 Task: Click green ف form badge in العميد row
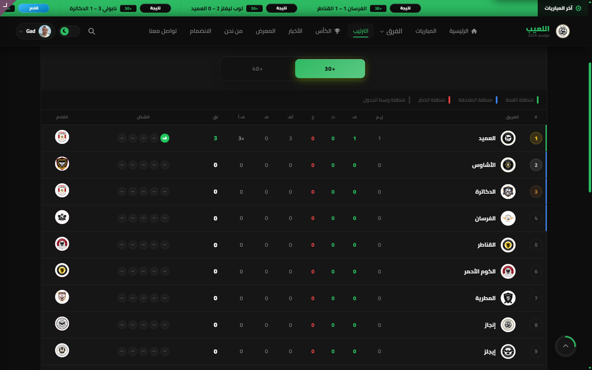[165, 138]
